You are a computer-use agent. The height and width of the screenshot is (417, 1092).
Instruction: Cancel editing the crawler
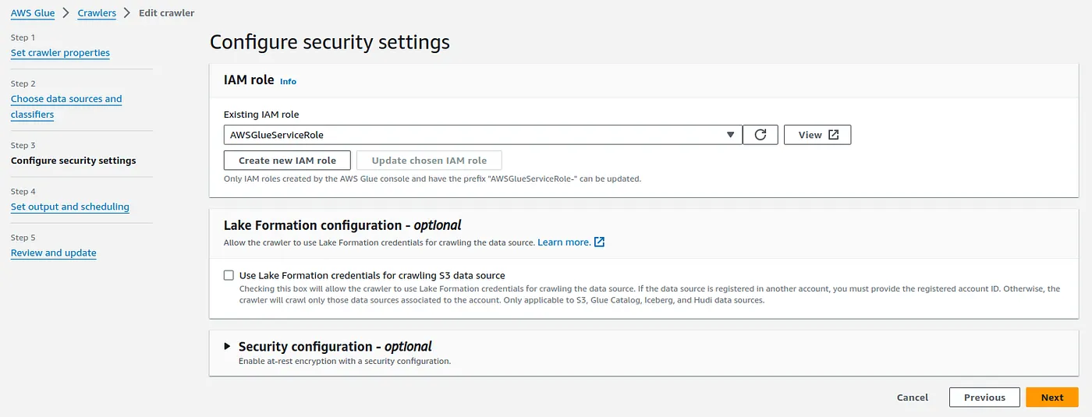point(913,398)
